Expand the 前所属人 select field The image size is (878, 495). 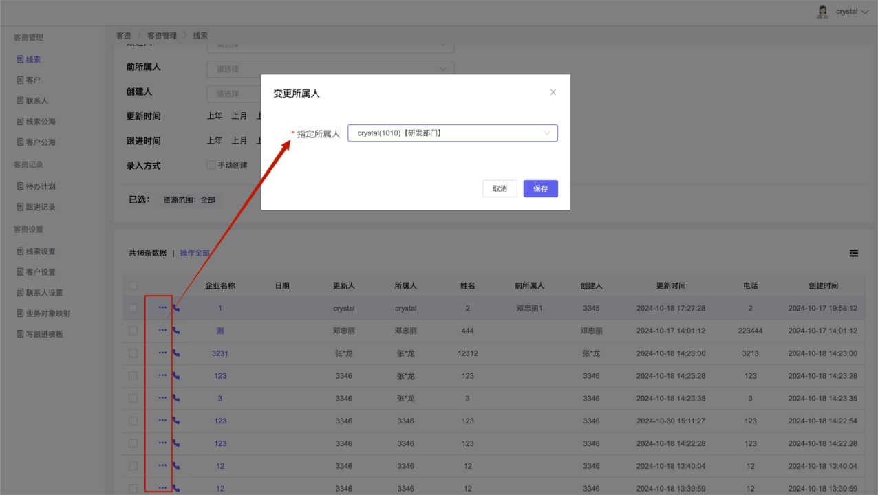pyautogui.click(x=330, y=69)
